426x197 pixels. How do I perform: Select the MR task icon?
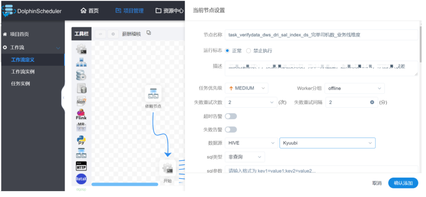(x=81, y=127)
